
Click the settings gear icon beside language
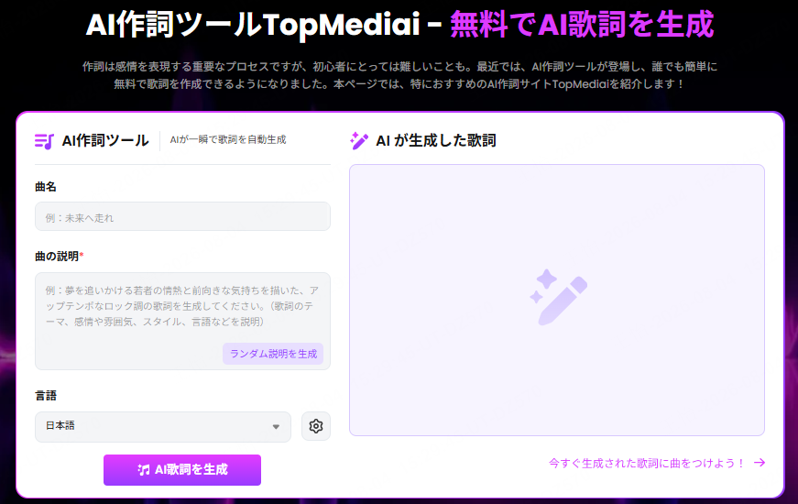[316, 426]
